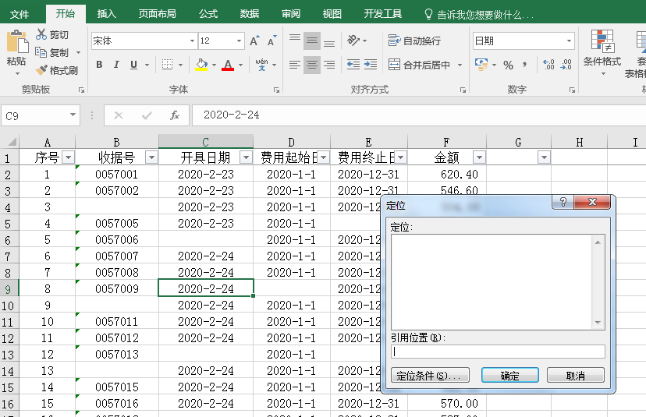Click column header F

pos(446,142)
